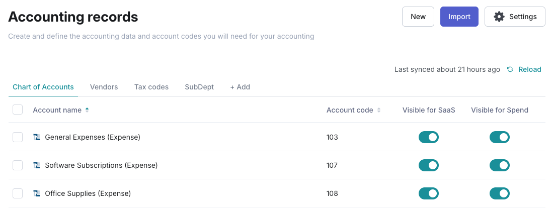The height and width of the screenshot is (212, 553).
Task: Turn off Visible for SaaS on Office Supplies
Action: coord(429,193)
